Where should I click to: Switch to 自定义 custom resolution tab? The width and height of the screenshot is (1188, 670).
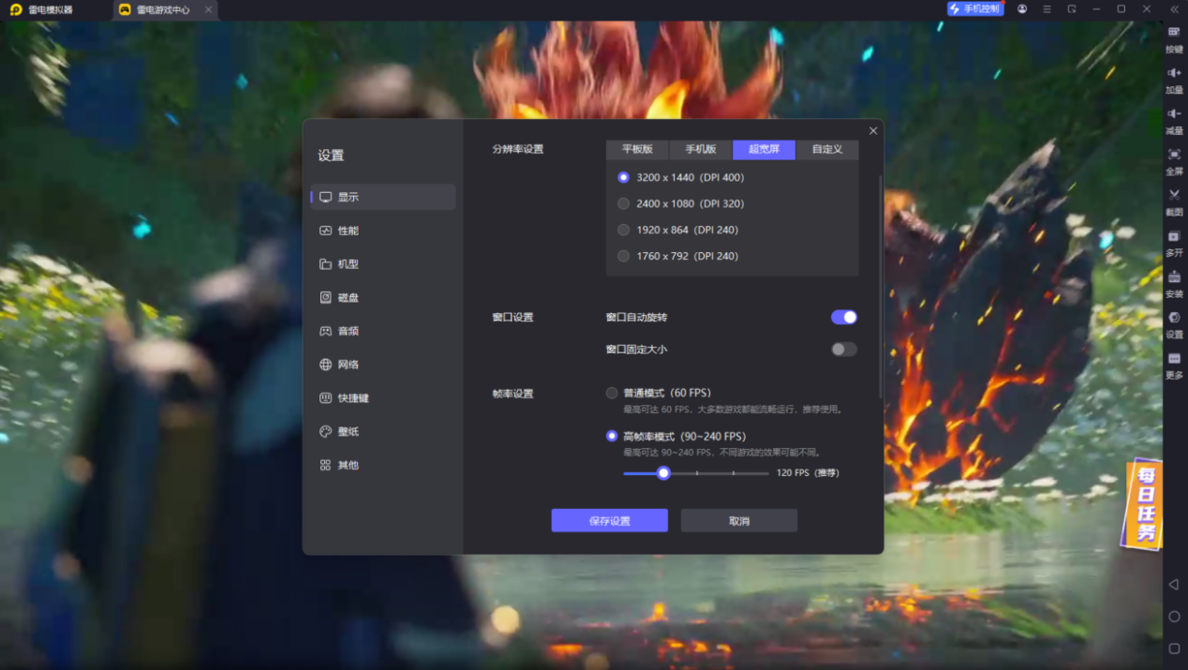coord(827,149)
